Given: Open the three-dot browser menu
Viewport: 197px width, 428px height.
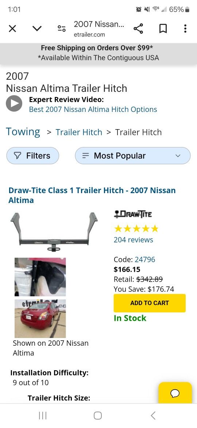Looking at the screenshot, I should (185, 29).
